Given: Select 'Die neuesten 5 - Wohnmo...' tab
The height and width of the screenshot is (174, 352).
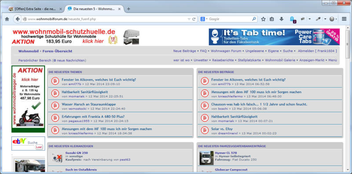Looking at the screenshot, I should click(x=94, y=9).
